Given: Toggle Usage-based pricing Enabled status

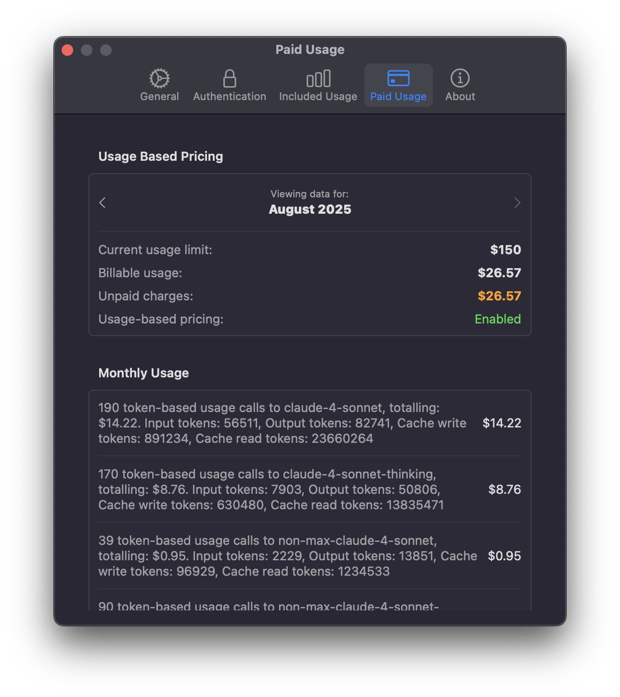Looking at the screenshot, I should click(x=498, y=319).
